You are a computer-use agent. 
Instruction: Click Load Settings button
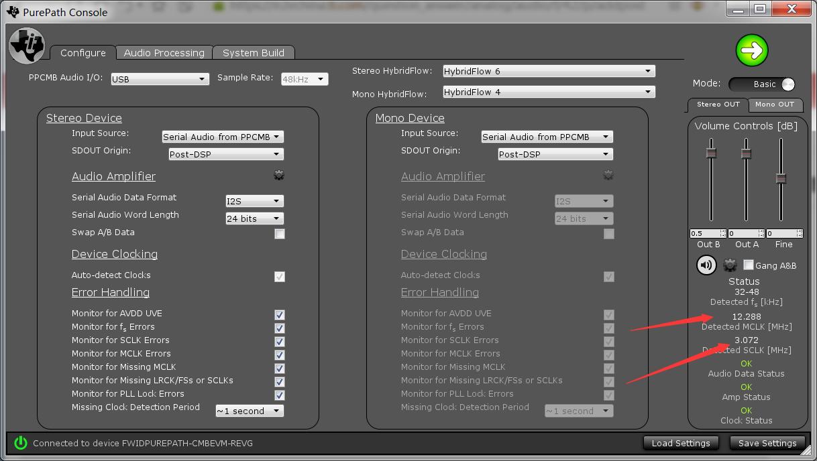click(x=681, y=443)
